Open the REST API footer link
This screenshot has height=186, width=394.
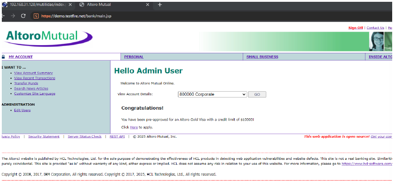point(117,136)
